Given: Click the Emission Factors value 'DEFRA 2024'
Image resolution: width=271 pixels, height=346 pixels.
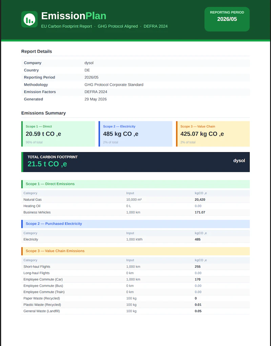Looking at the screenshot, I should tap(96, 92).
